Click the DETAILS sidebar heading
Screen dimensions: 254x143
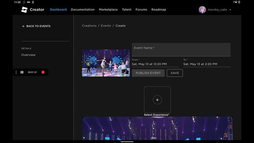26,48
